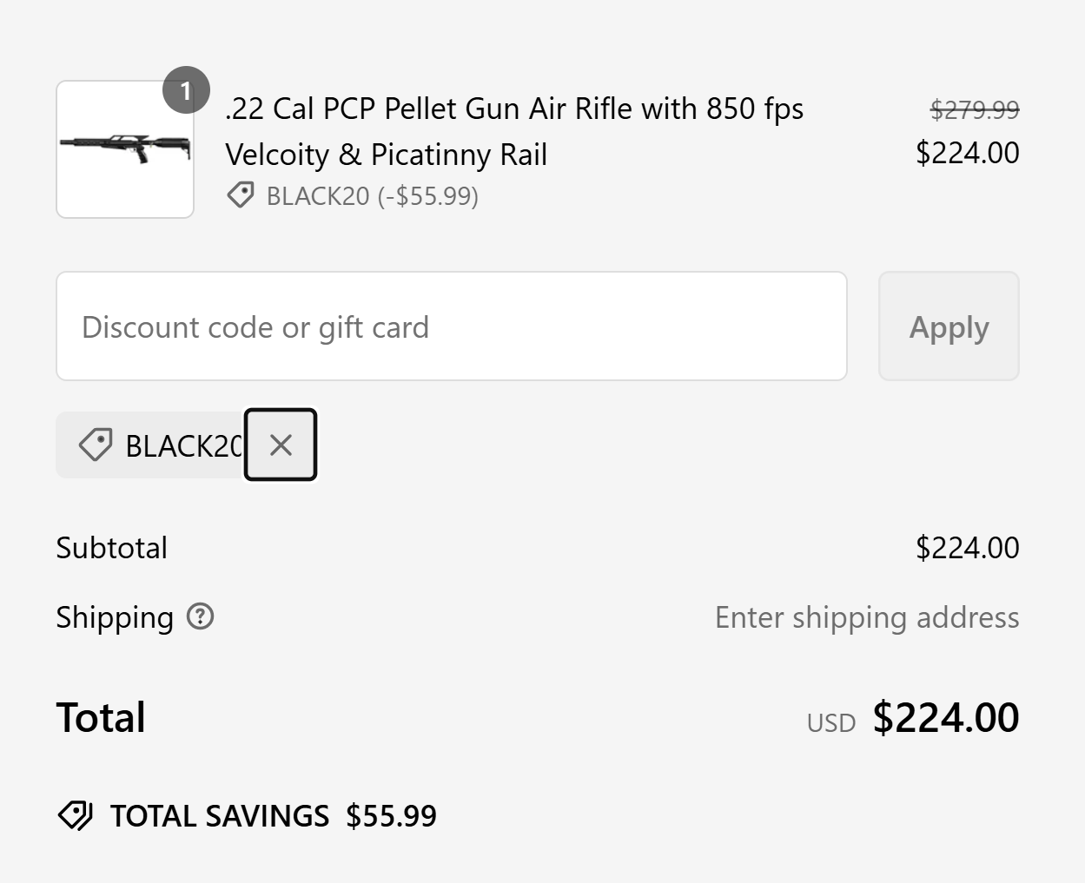
Task: Select the BLACK20 discount chip label
Action: (184, 445)
